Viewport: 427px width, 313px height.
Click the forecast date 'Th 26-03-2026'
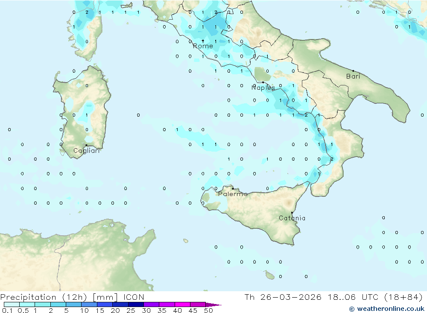click(283, 297)
